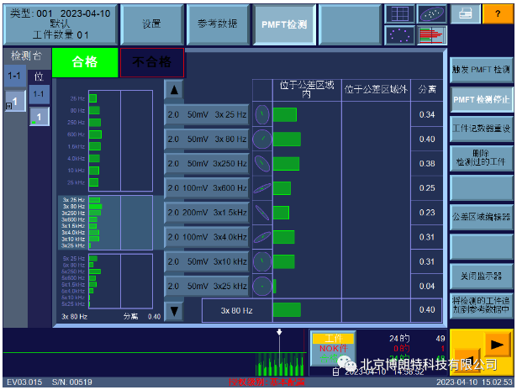Click the printer icon
Image resolution: width=517 pixels, height=390 pixels.
point(466,13)
